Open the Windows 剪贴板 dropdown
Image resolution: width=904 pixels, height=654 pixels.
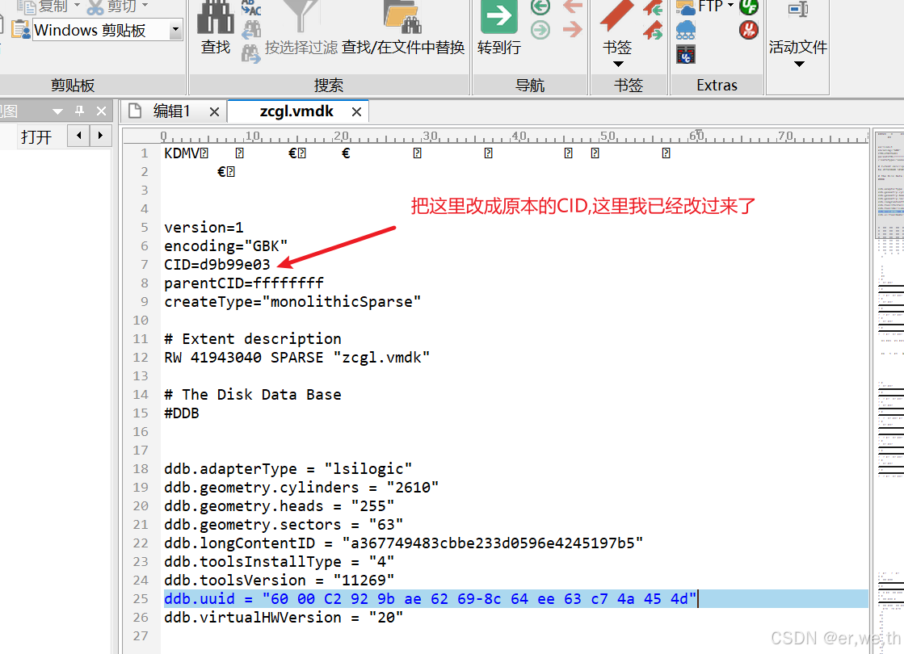tap(178, 30)
